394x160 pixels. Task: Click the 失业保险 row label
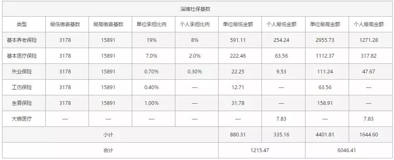(x=22, y=72)
